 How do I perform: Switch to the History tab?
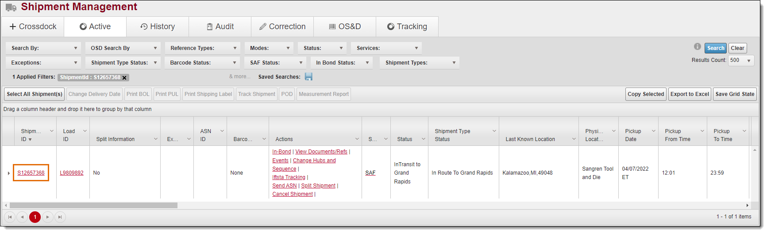click(x=158, y=27)
